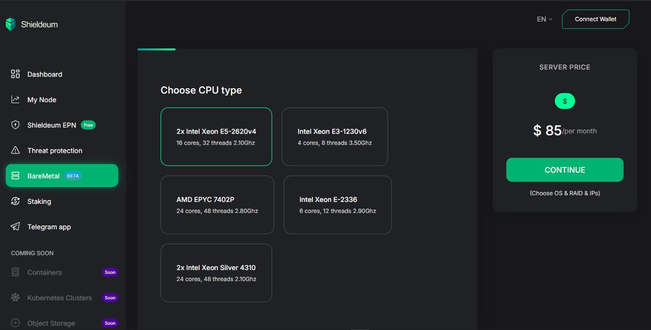Click the "(Choose OS & RAID & IPs)" note
651x330 pixels.
(x=565, y=193)
